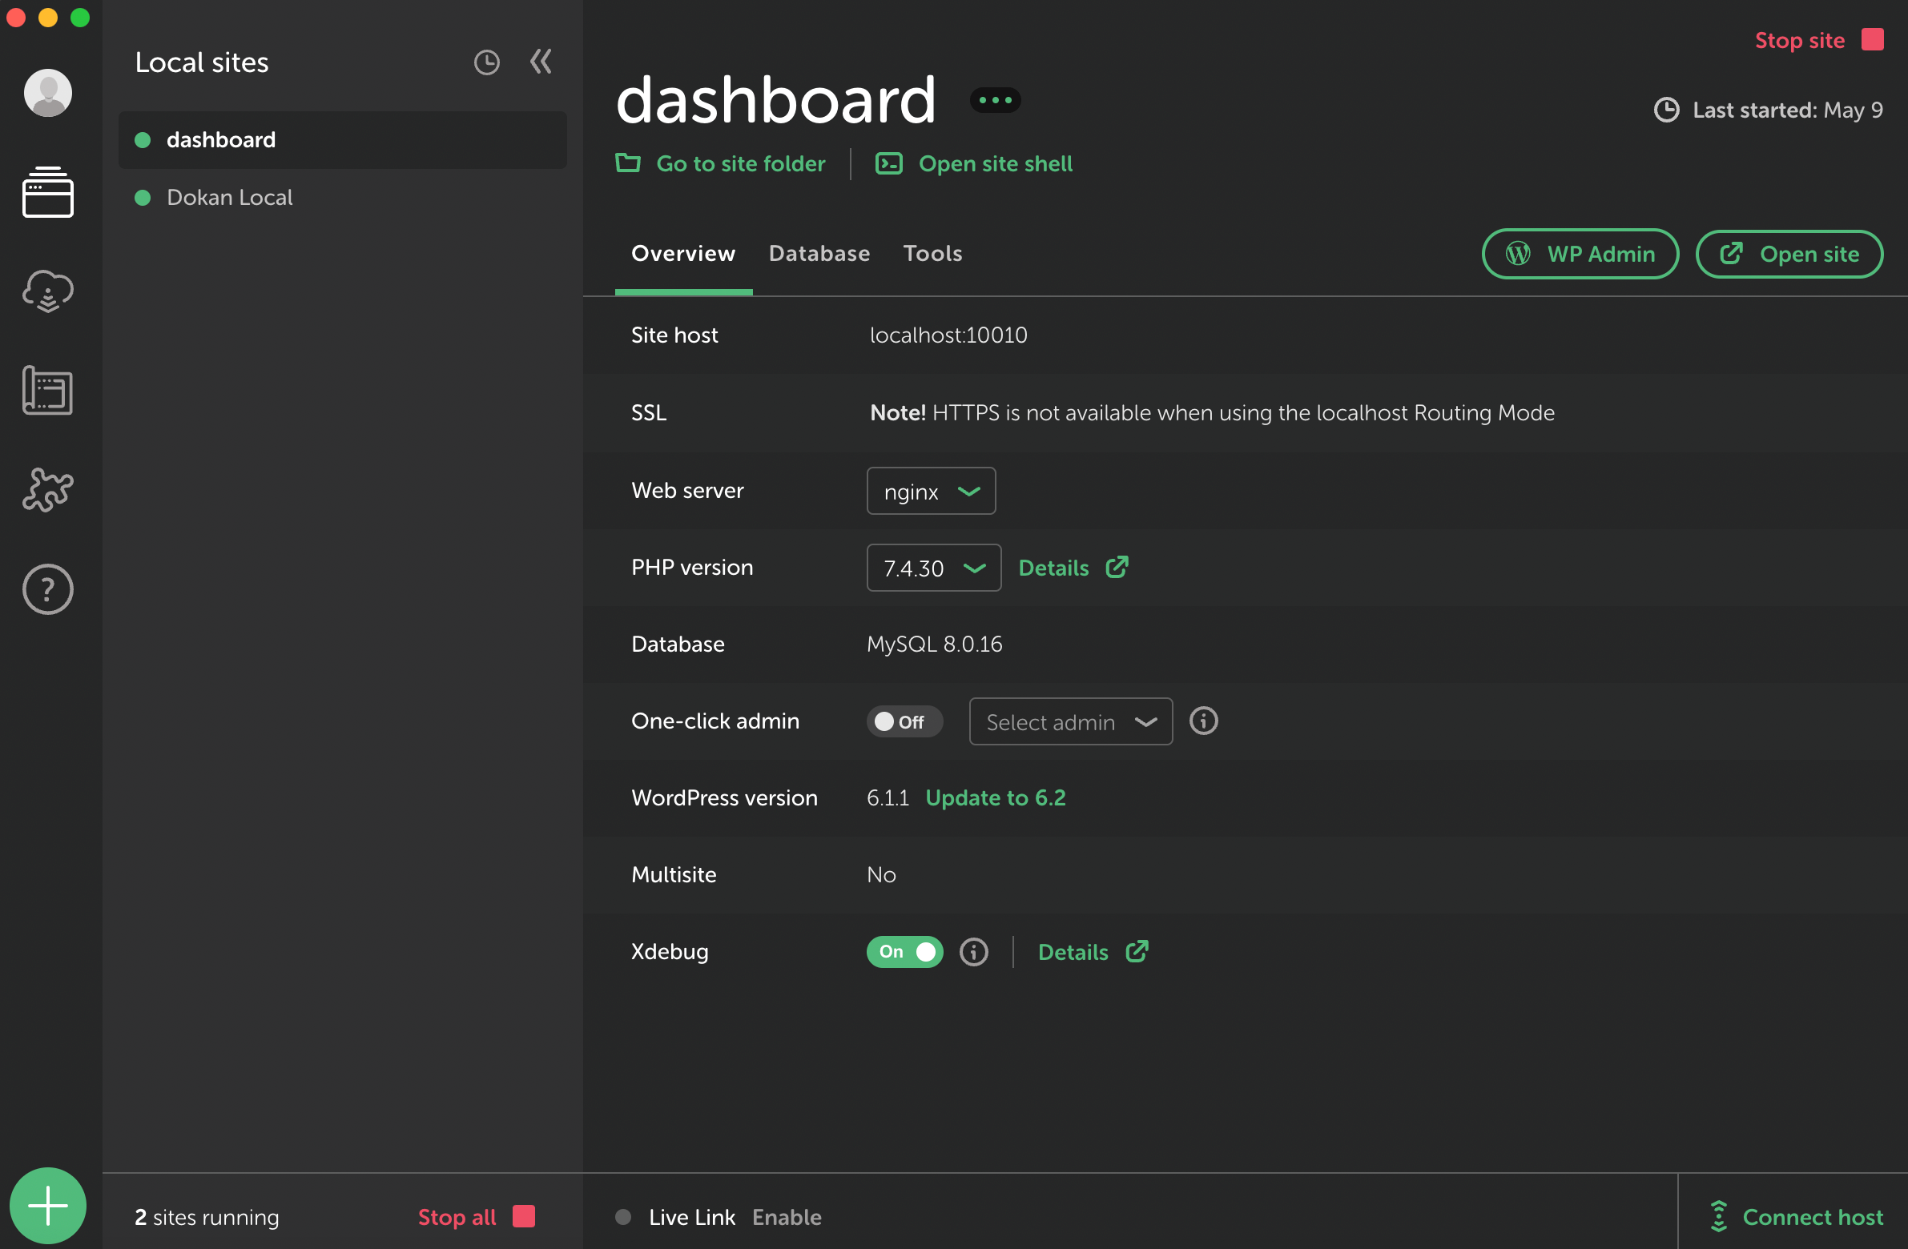The height and width of the screenshot is (1249, 1908).
Task: Click the info icon next to Xdebug toggle
Action: (974, 952)
